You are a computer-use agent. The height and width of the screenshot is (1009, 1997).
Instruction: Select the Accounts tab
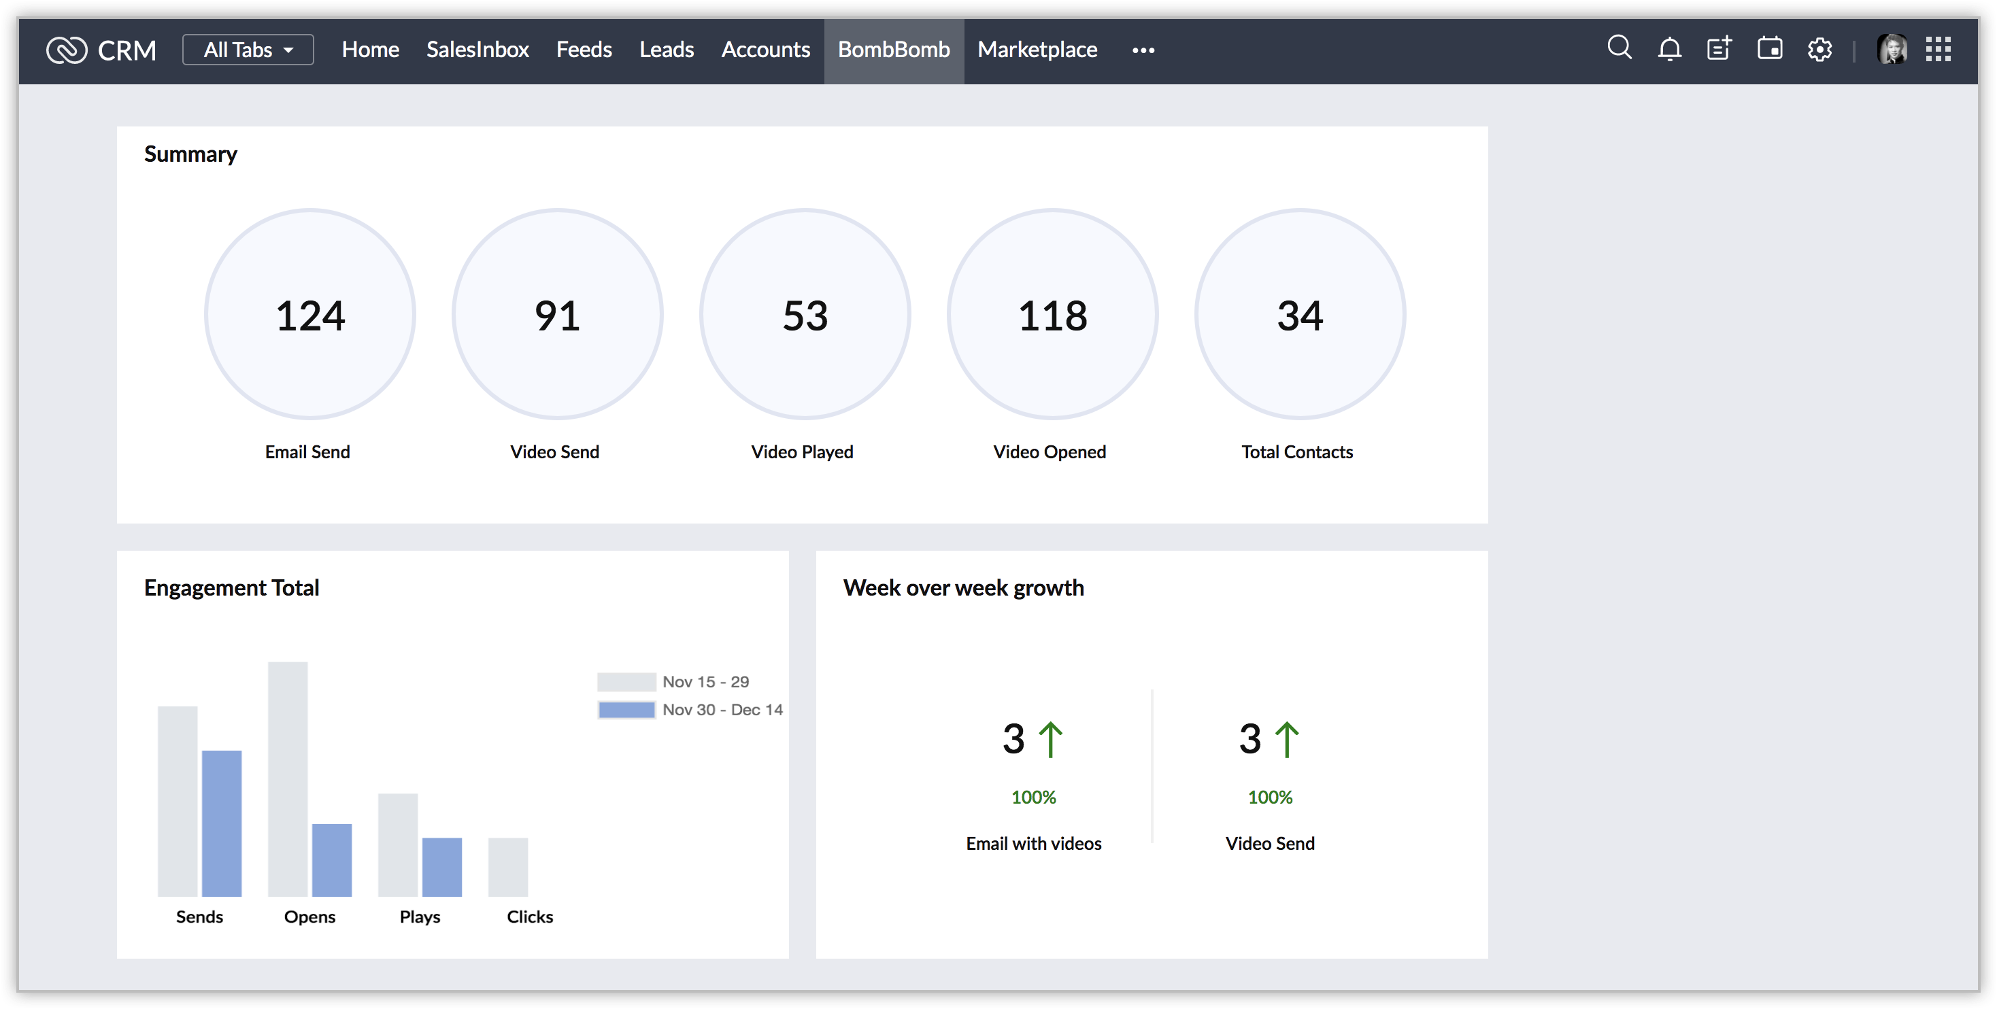[x=765, y=50]
